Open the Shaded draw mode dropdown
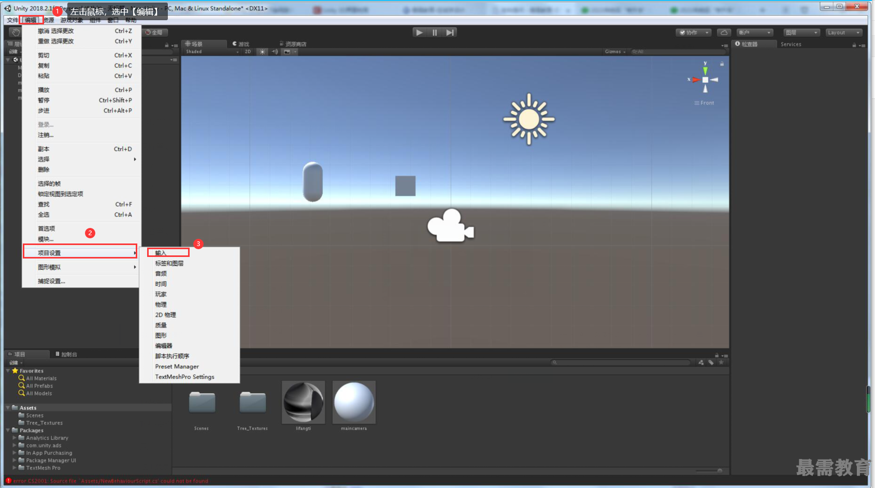875x488 pixels. coord(212,52)
